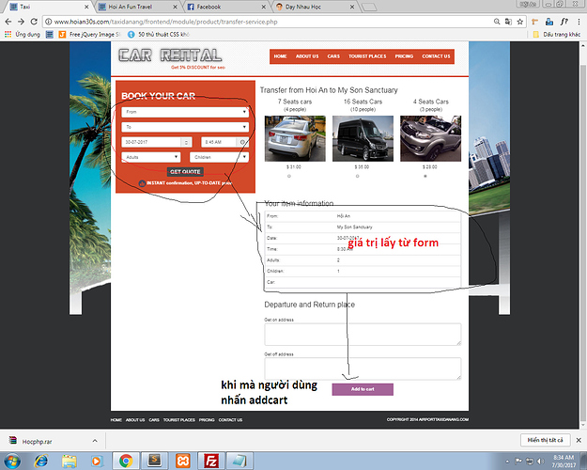Select the 7 Seats cars radio button
This screenshot has width=587, height=470.
(288, 175)
